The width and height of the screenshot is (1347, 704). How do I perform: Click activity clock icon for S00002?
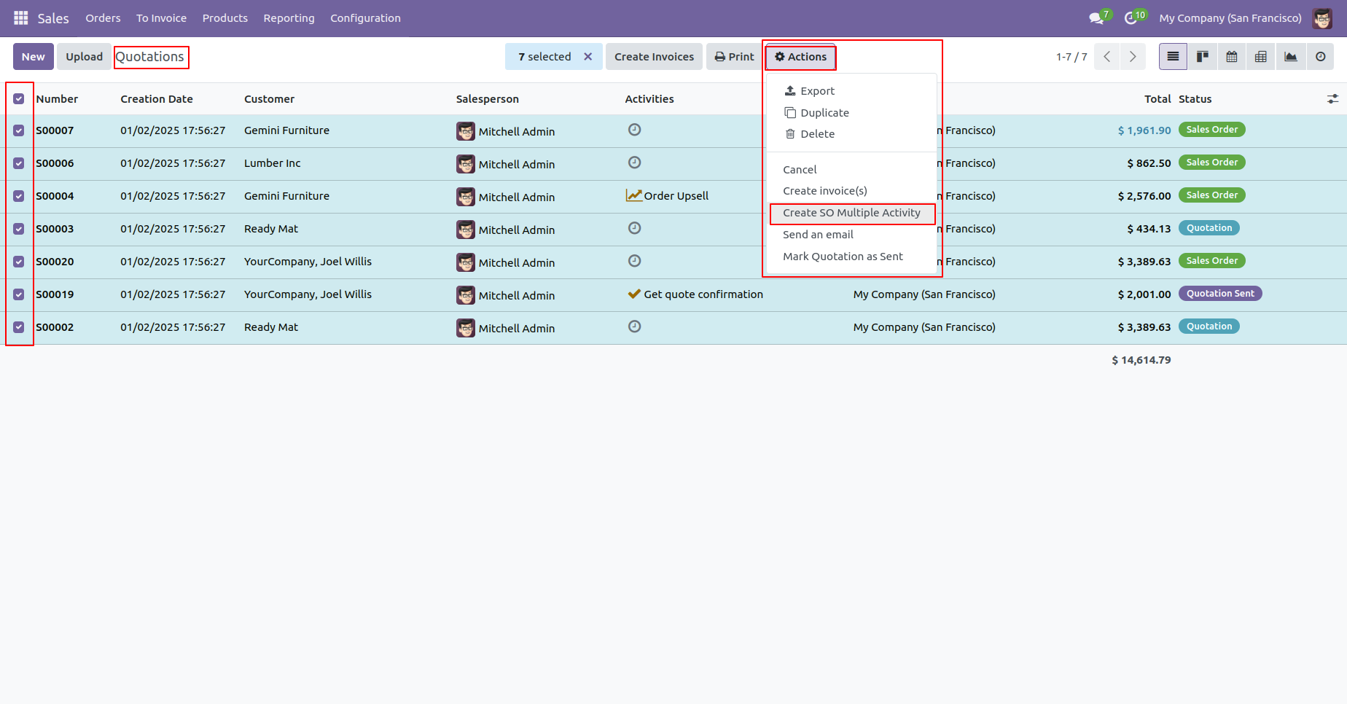[x=634, y=326]
